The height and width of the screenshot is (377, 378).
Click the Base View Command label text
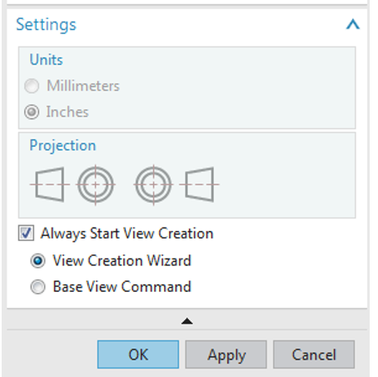point(122,287)
